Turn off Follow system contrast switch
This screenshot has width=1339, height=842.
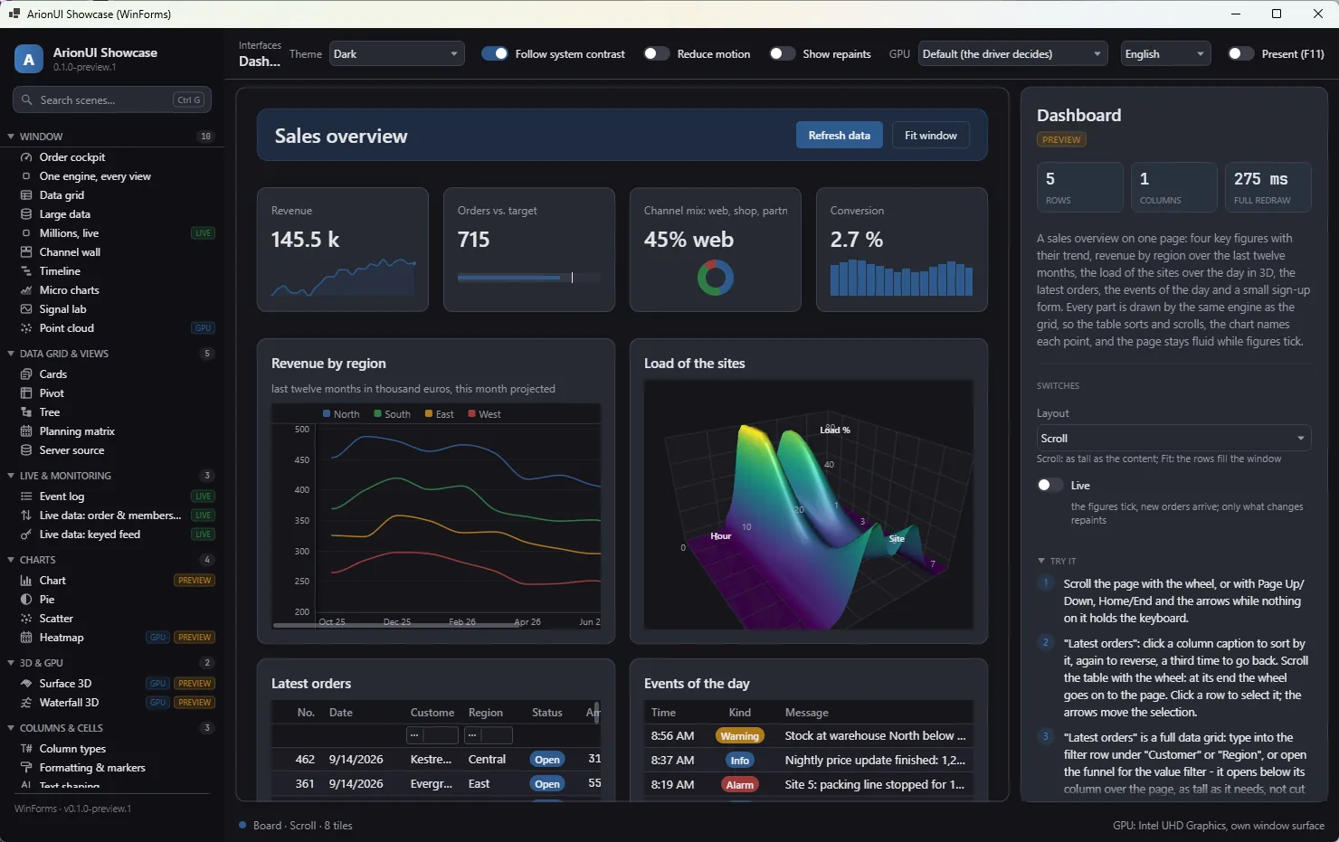(495, 54)
